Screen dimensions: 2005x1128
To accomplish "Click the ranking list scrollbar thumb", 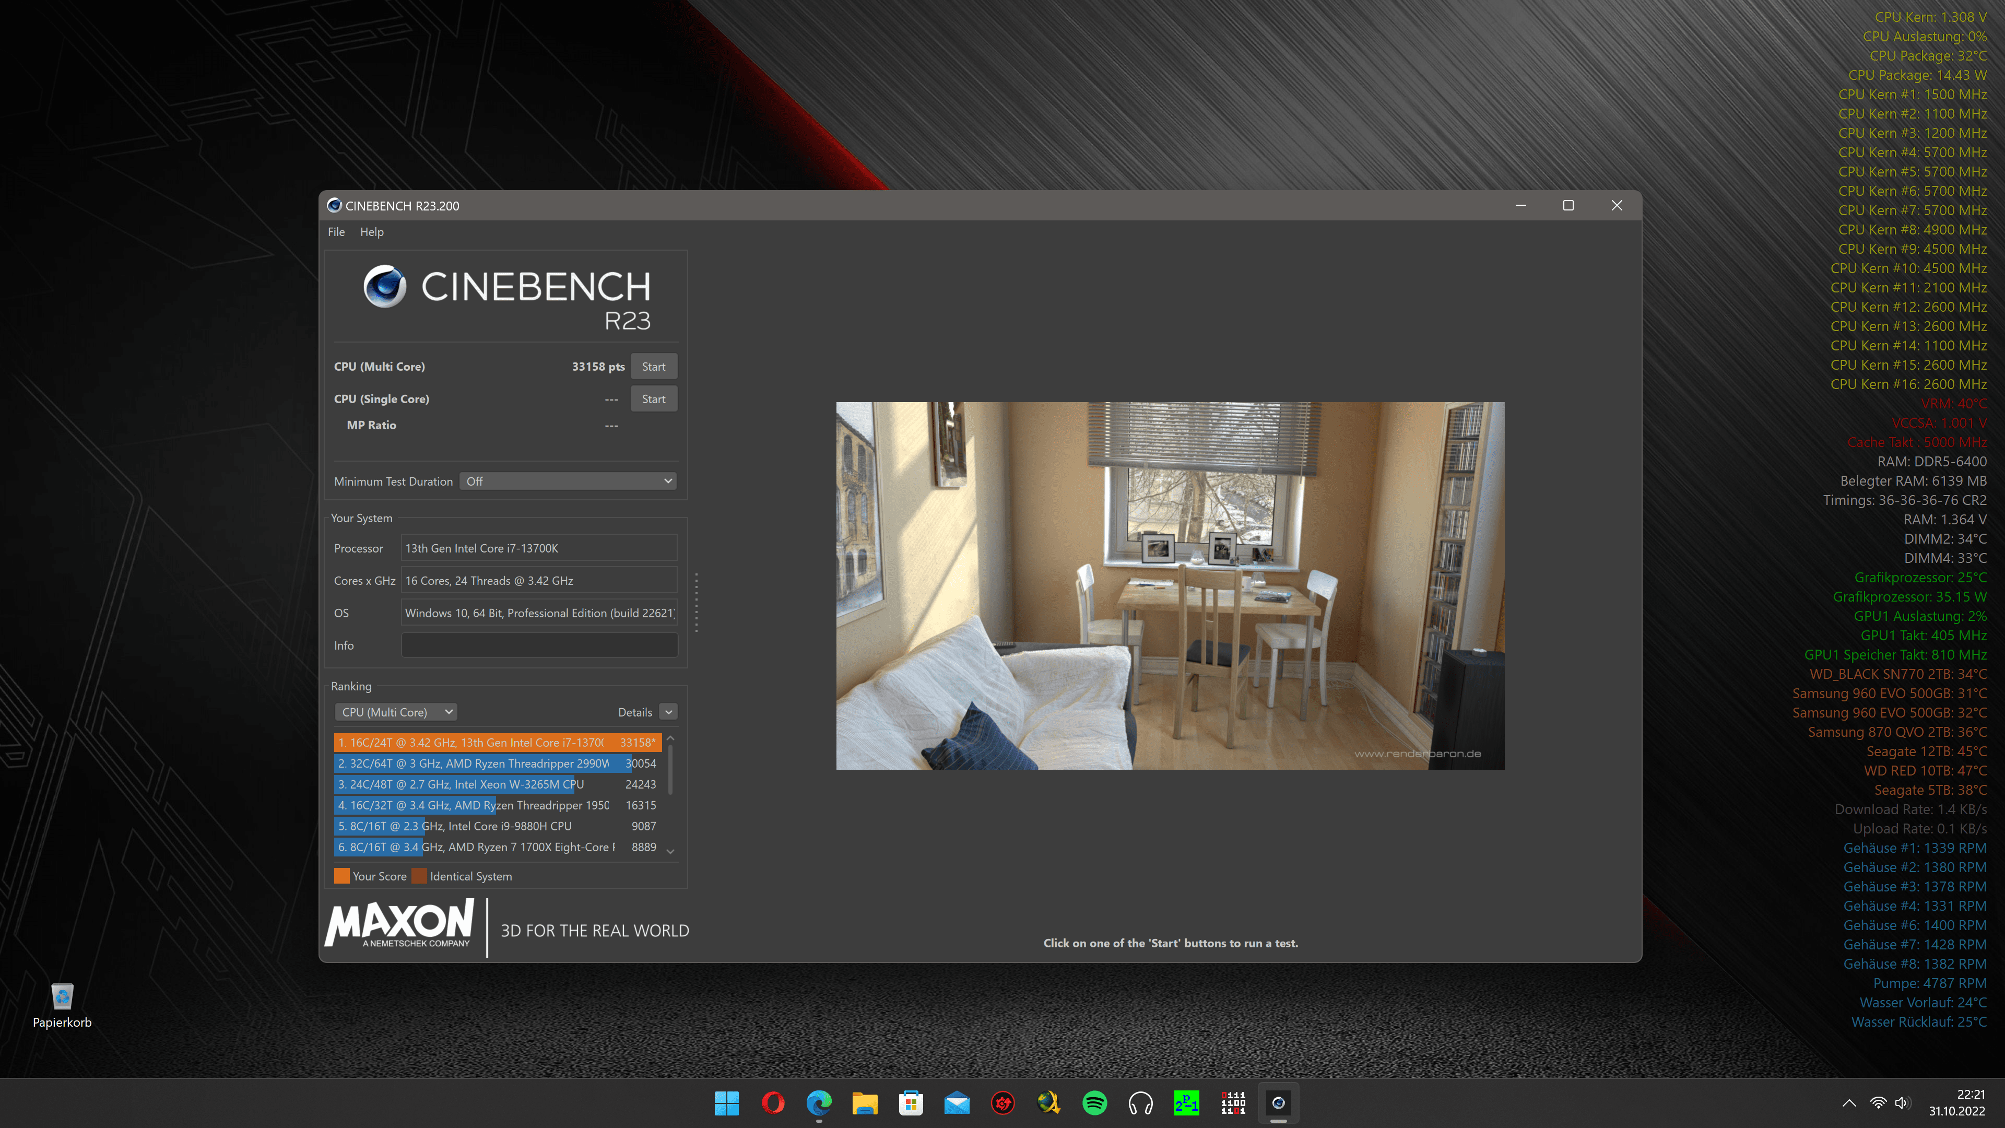I will pyautogui.click(x=670, y=771).
